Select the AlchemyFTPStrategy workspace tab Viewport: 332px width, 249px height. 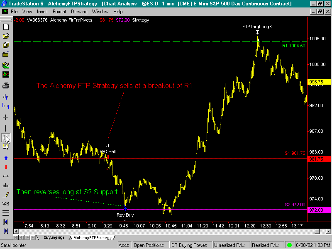[x=92, y=238]
